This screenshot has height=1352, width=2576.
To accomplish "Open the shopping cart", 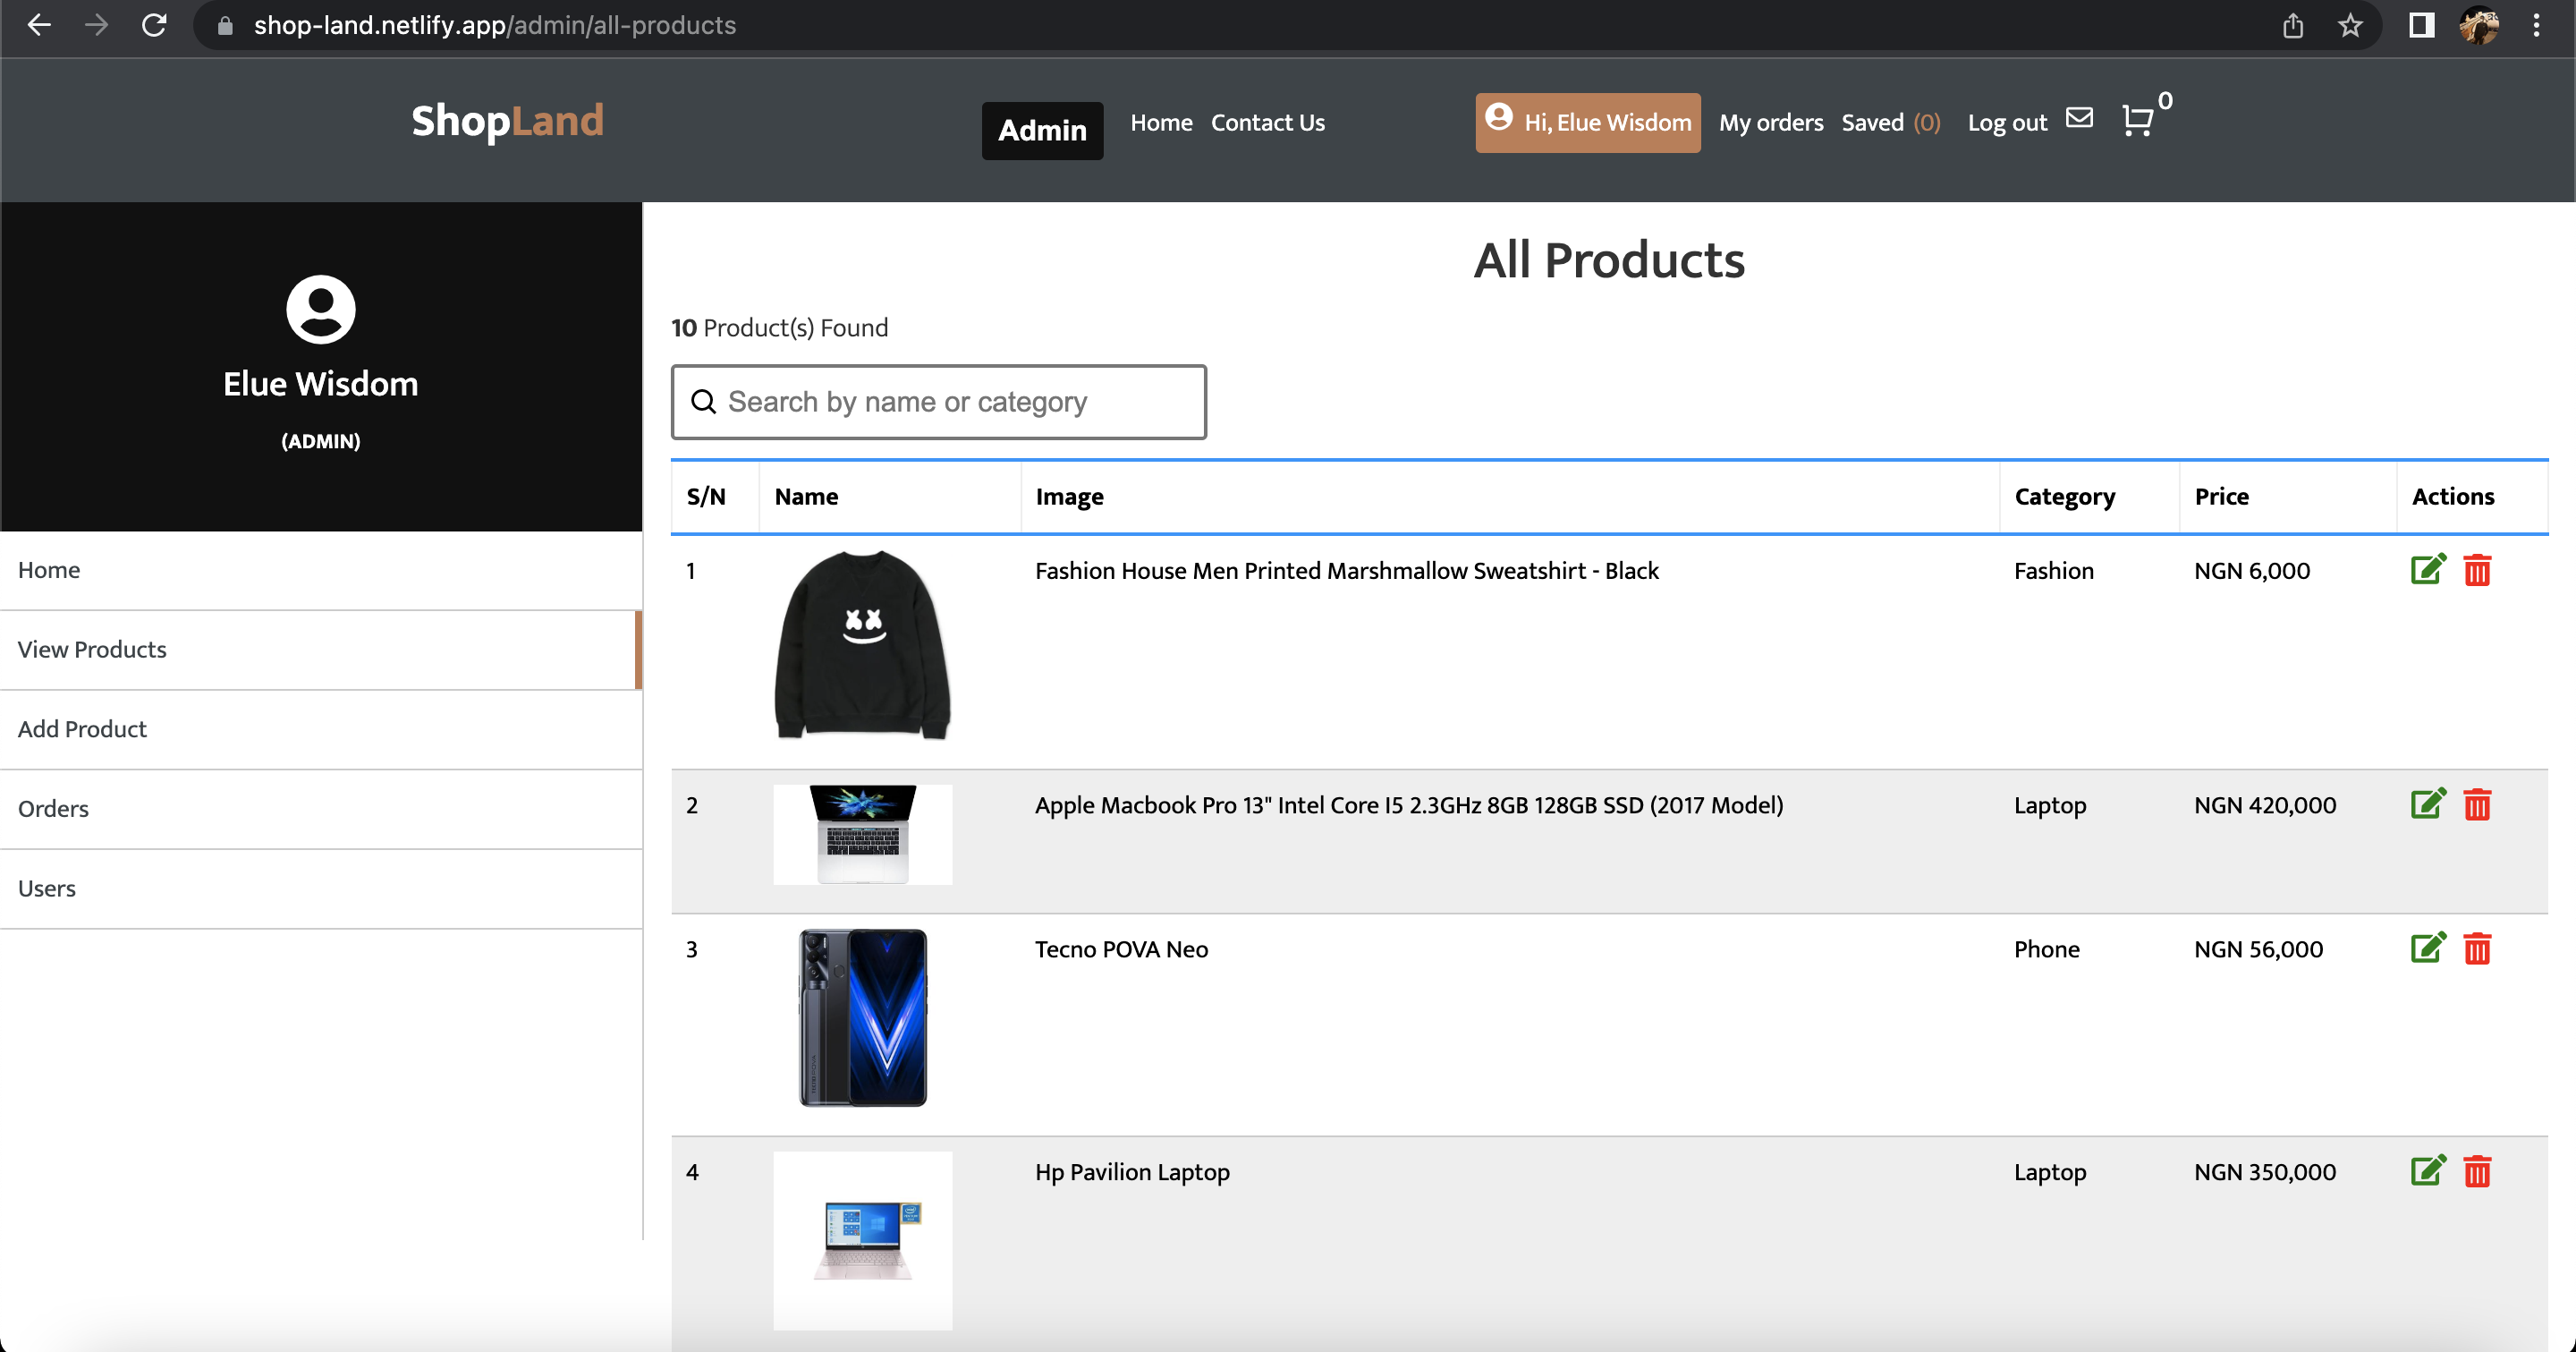I will pyautogui.click(x=2140, y=121).
